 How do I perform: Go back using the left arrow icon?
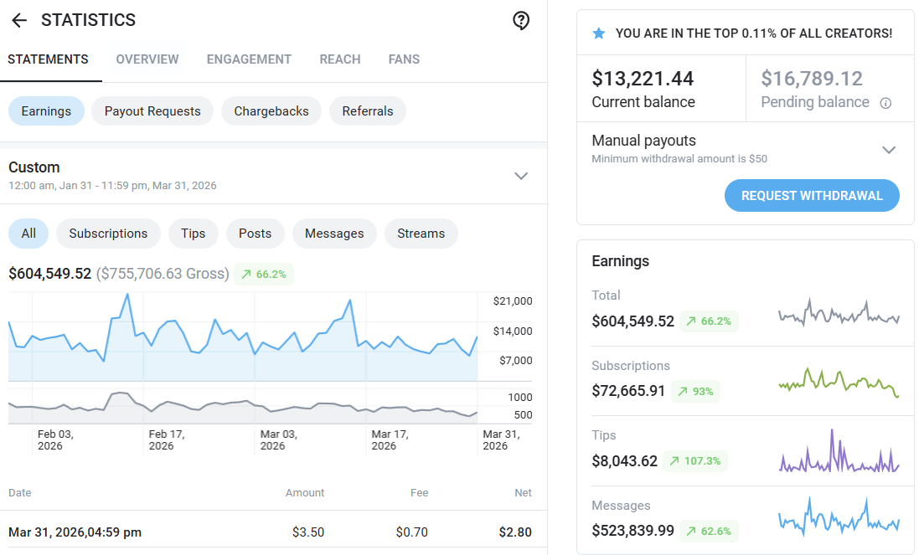(x=19, y=20)
